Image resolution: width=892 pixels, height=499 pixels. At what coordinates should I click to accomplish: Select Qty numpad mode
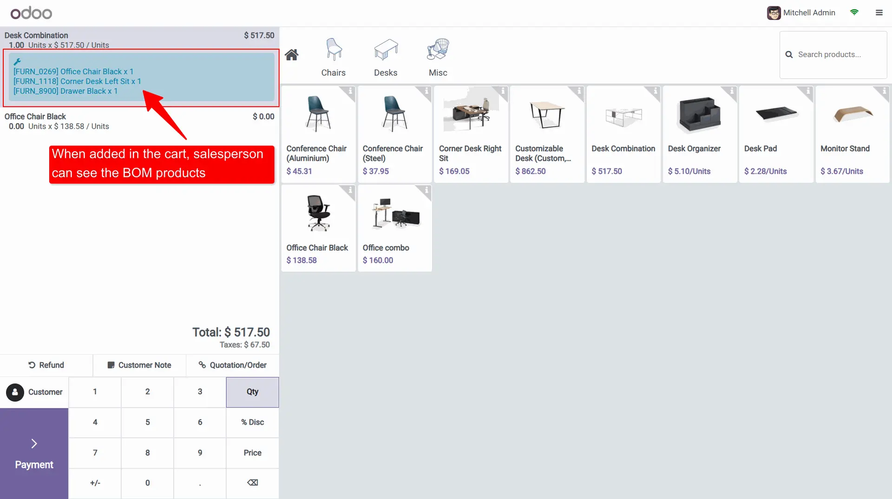click(x=252, y=392)
